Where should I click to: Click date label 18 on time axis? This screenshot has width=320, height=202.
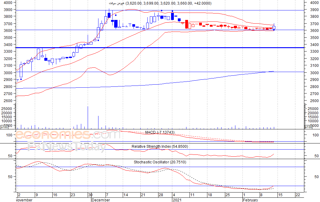[210, 195]
